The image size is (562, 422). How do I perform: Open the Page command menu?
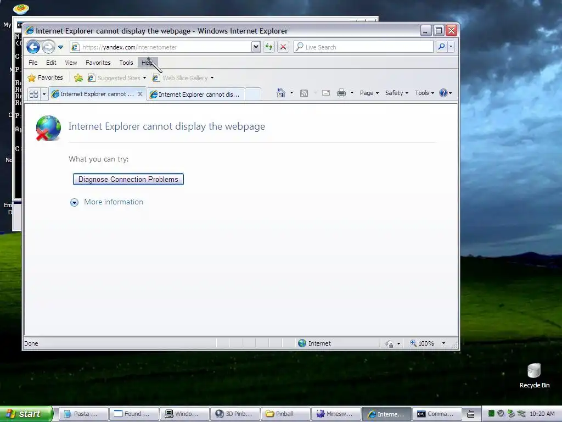coord(369,93)
